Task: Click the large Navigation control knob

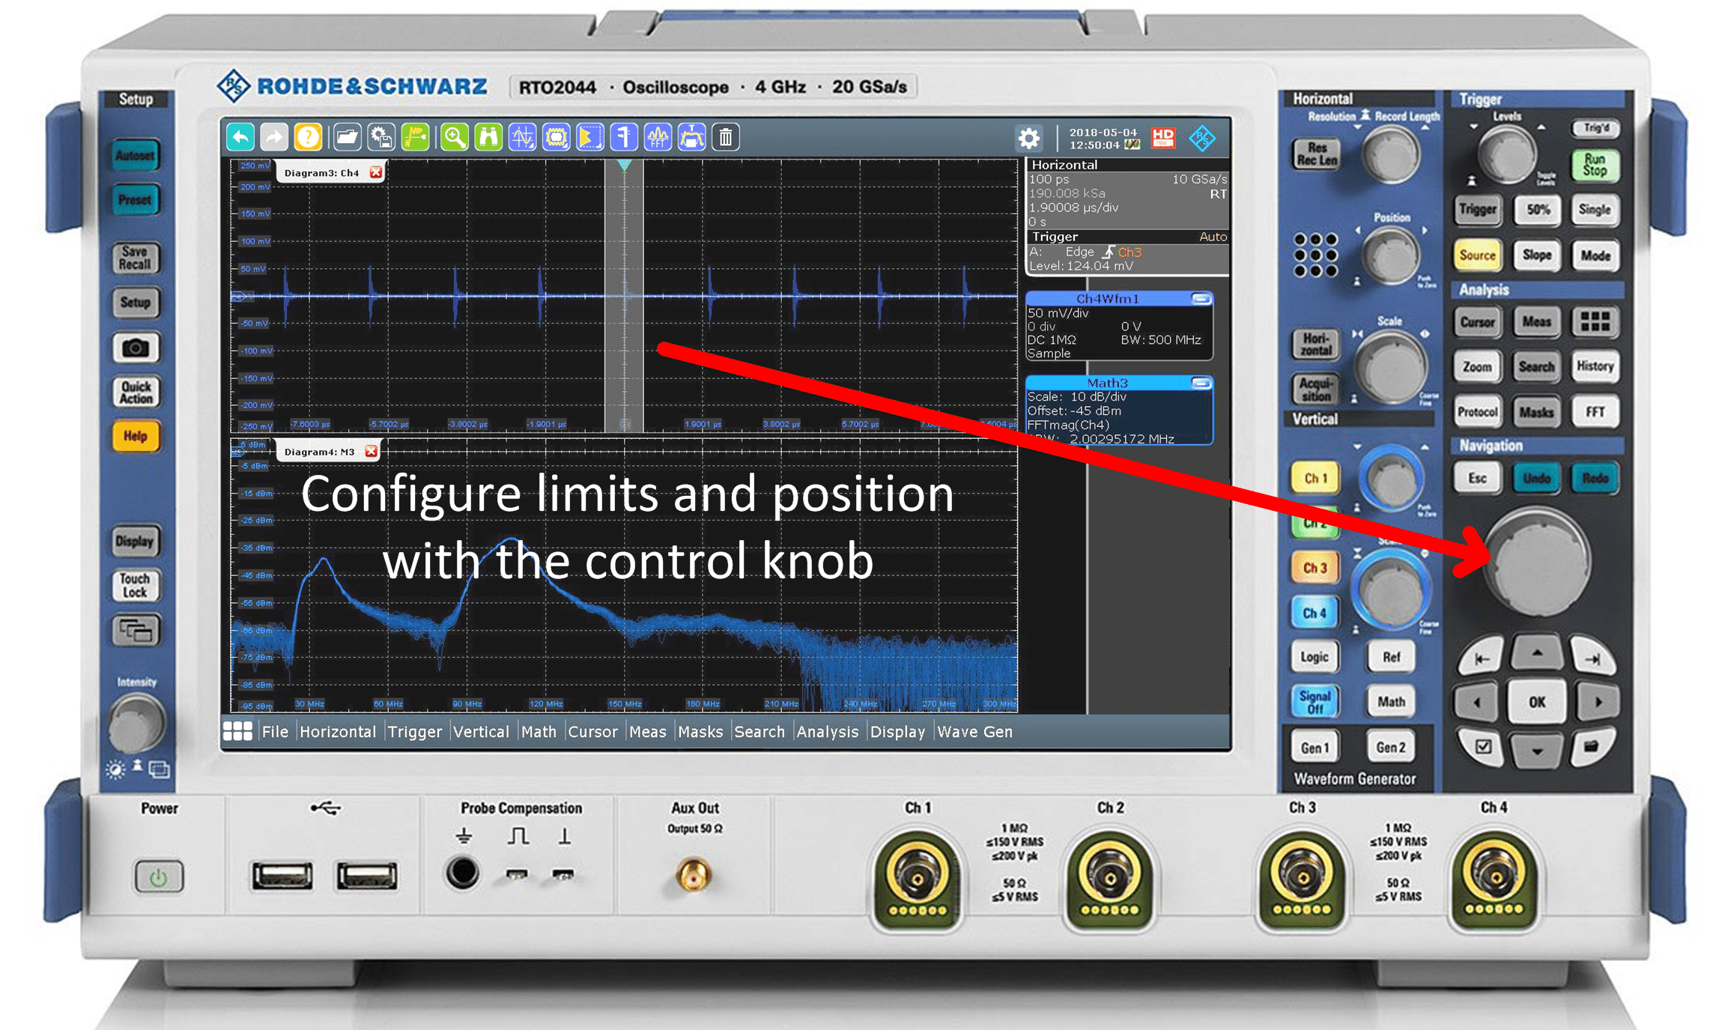Action: (x=1537, y=562)
